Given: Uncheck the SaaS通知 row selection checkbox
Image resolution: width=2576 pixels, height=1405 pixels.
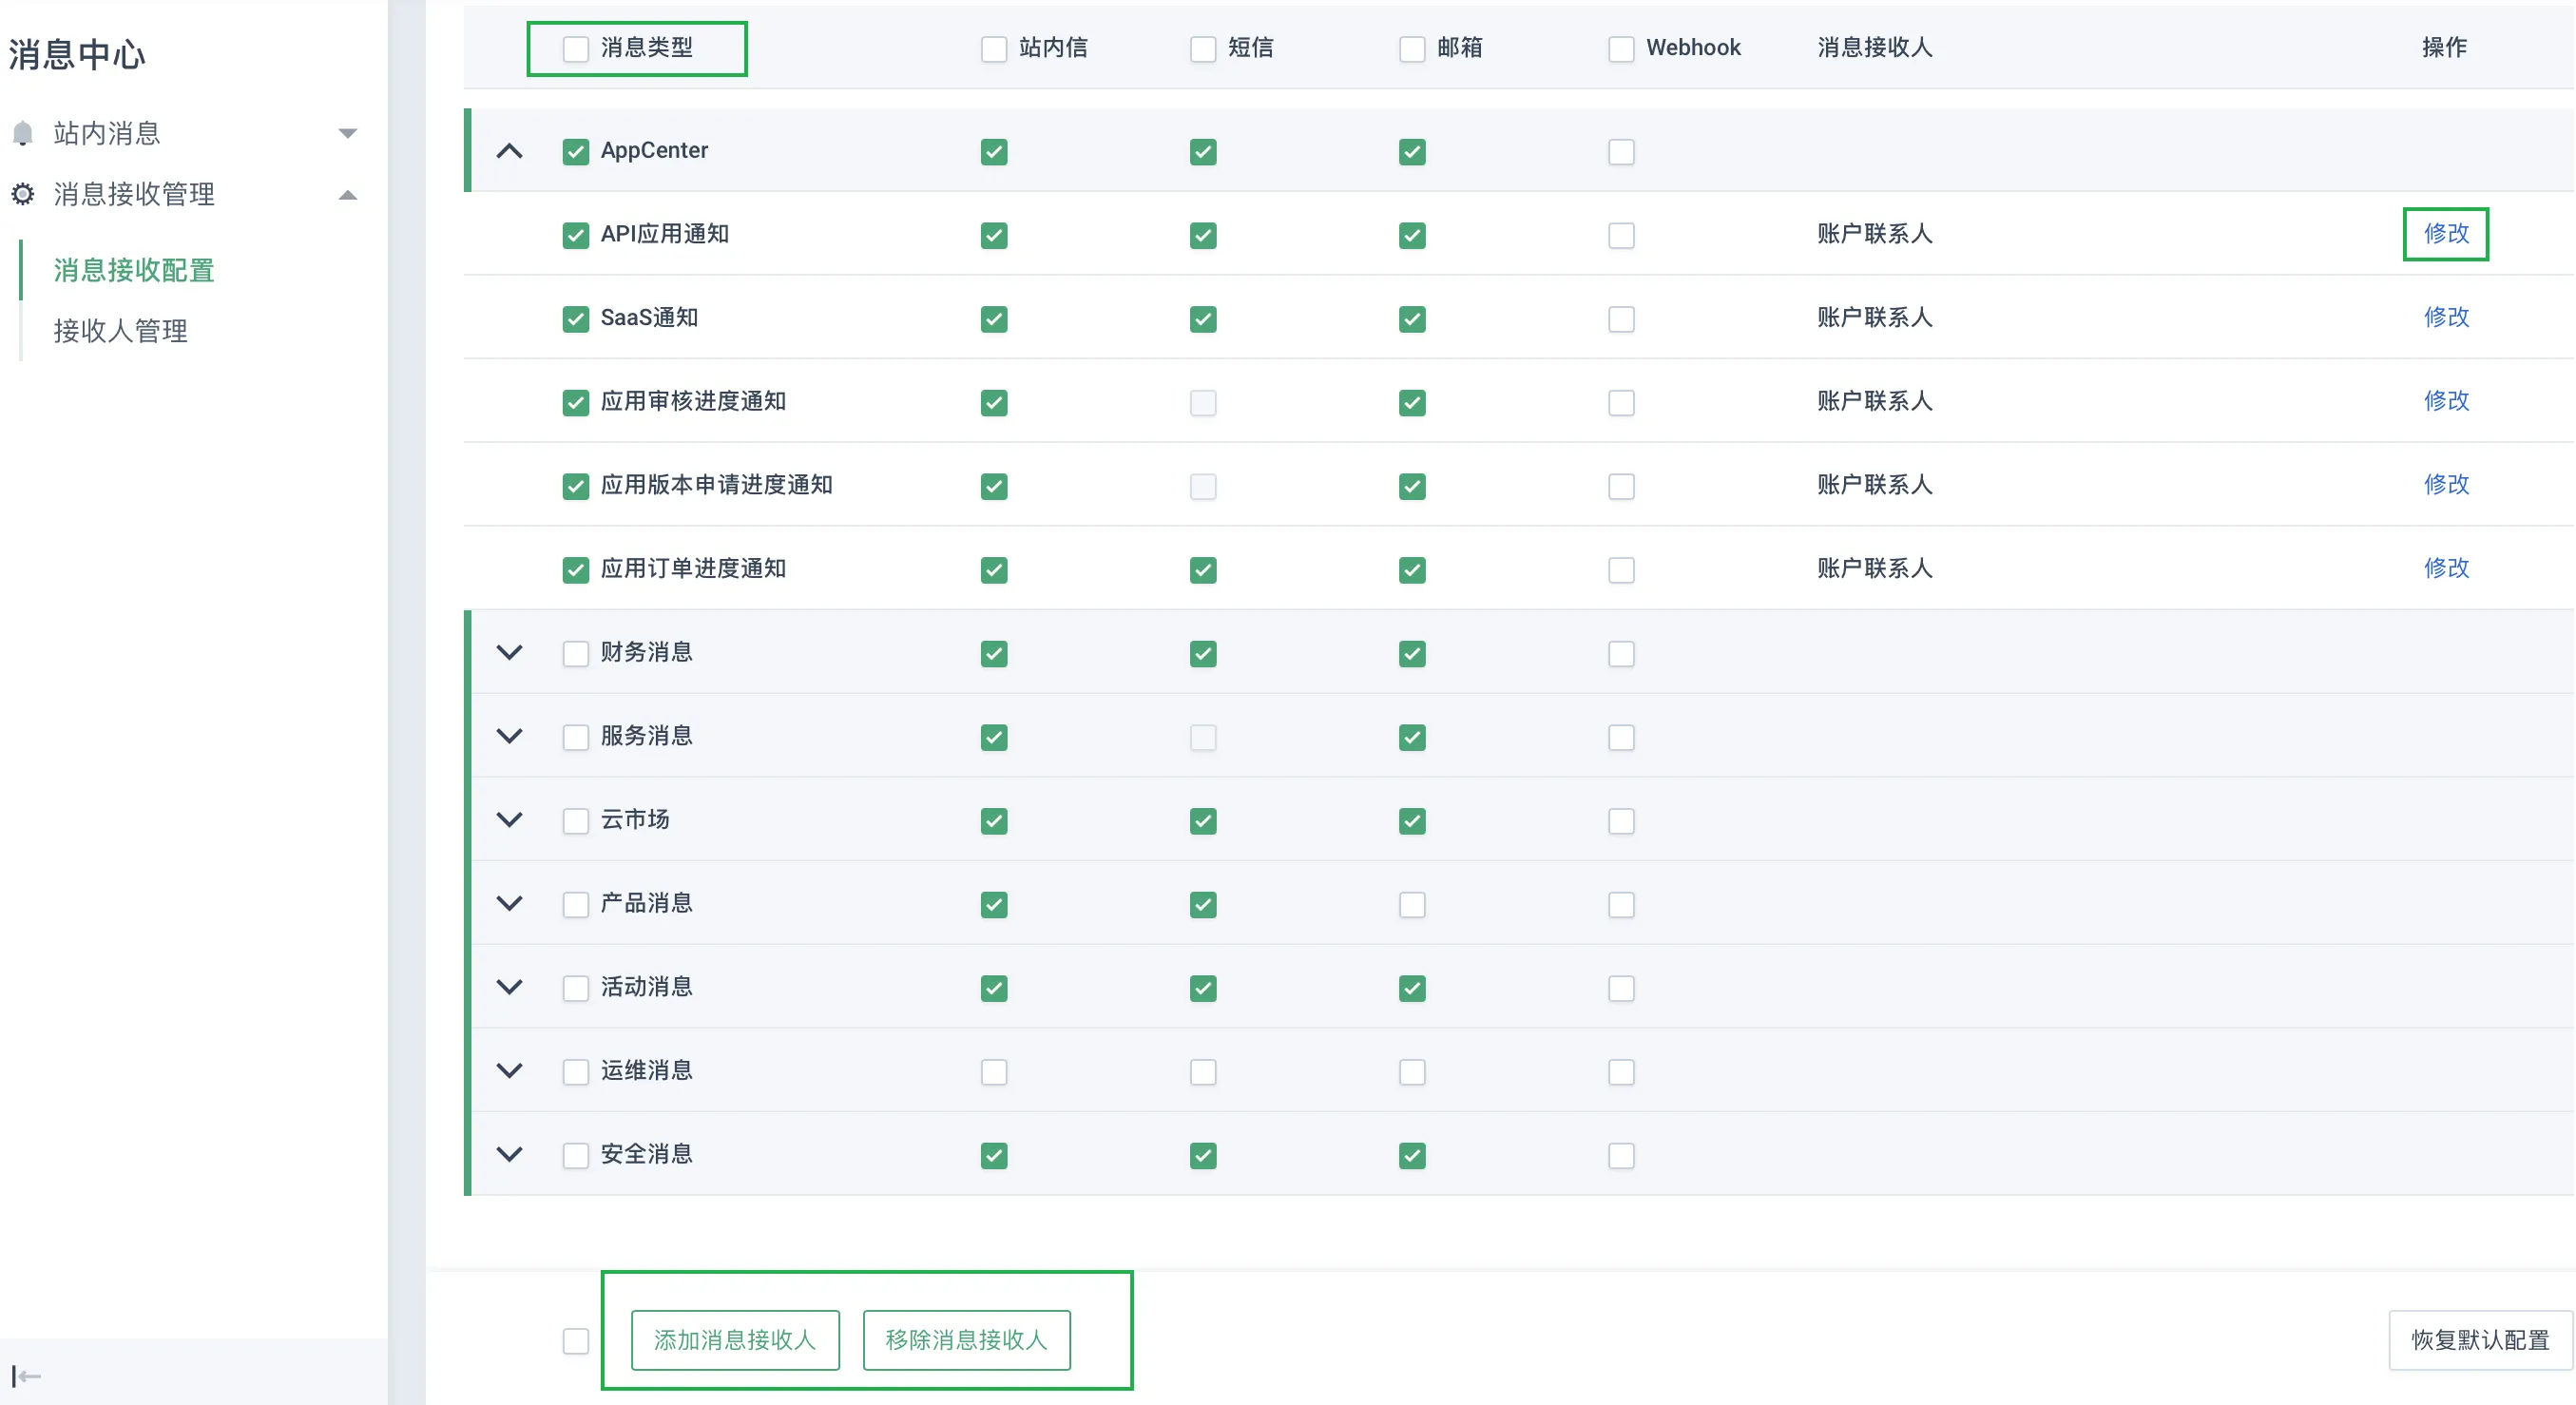Looking at the screenshot, I should pos(576,320).
